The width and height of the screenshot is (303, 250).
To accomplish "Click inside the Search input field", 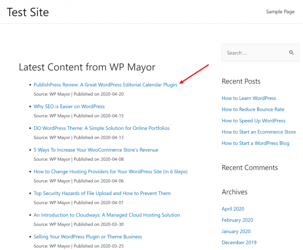I will (x=254, y=53).
